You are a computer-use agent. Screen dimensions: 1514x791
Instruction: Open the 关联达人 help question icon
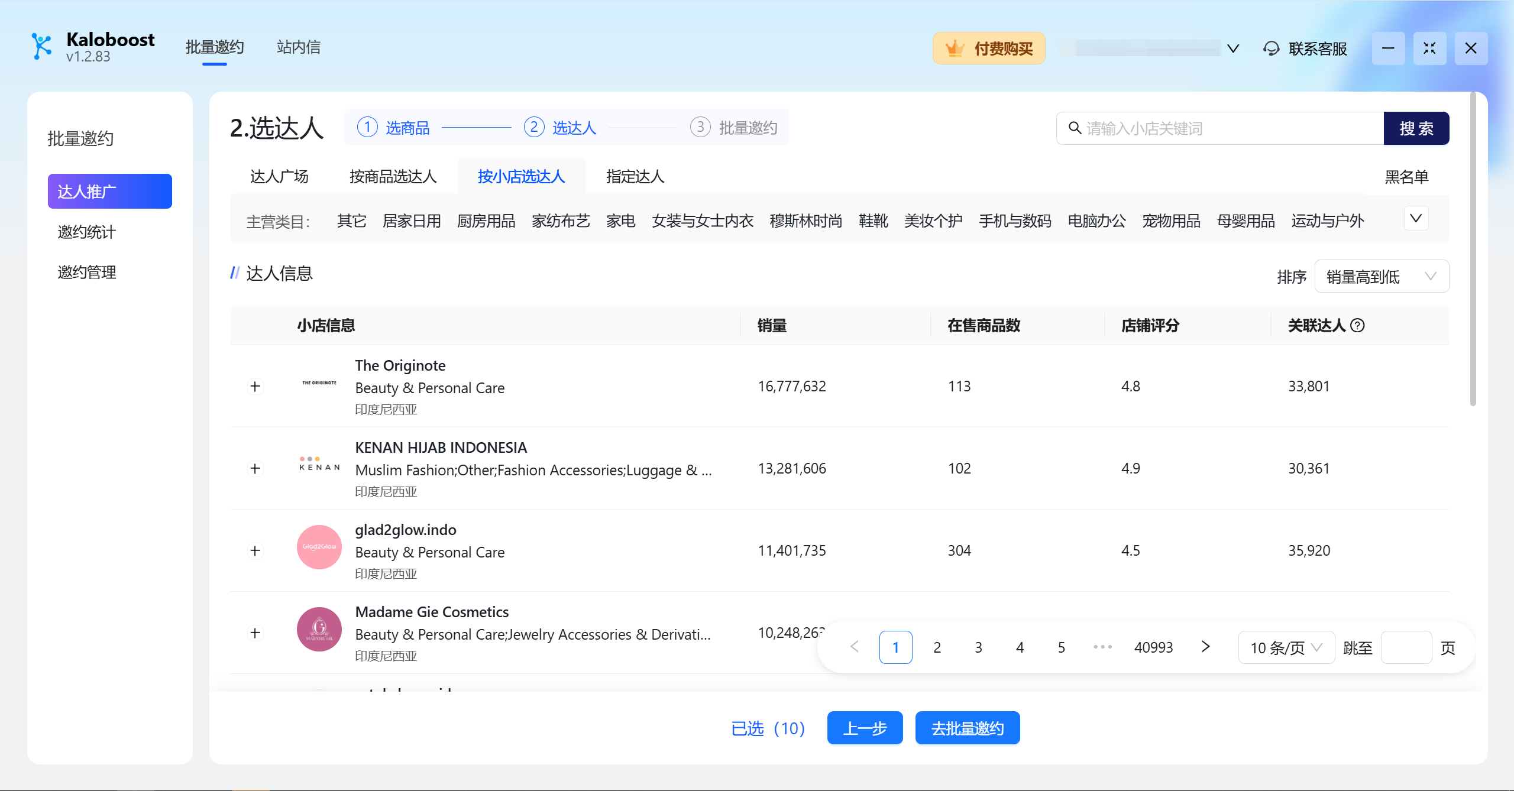(x=1358, y=325)
